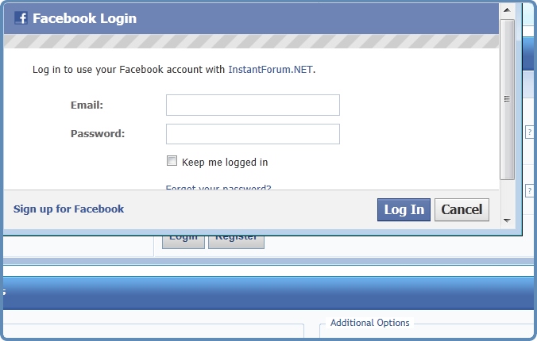Screen dimensions: 537x341
Task: Click the Facebook logo icon in dialog header
Action: (x=21, y=18)
